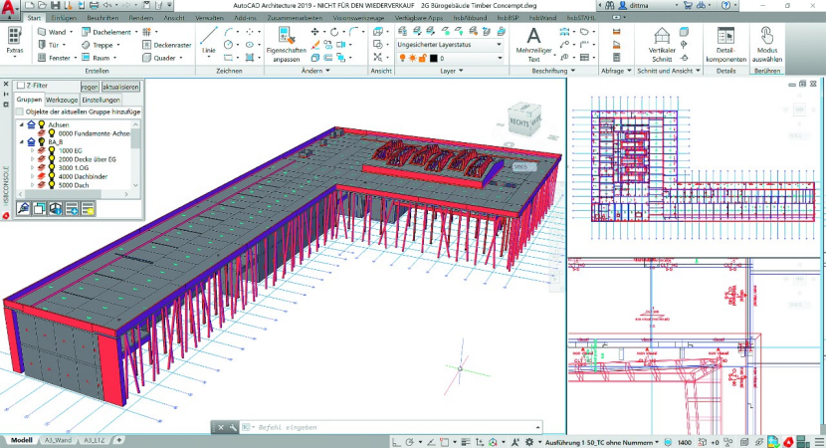The image size is (826, 448).
Task: Enable the Z-Filter checkbox
Action: point(20,87)
